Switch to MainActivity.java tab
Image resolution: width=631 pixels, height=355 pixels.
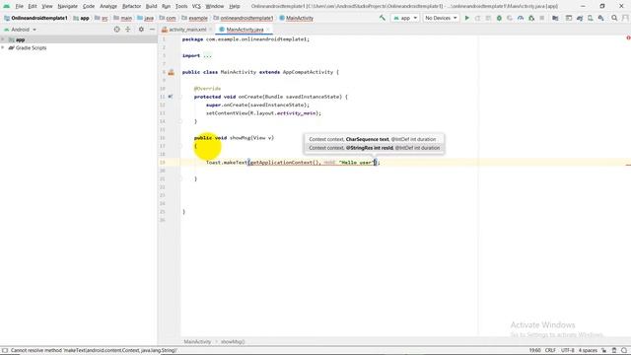click(x=245, y=30)
